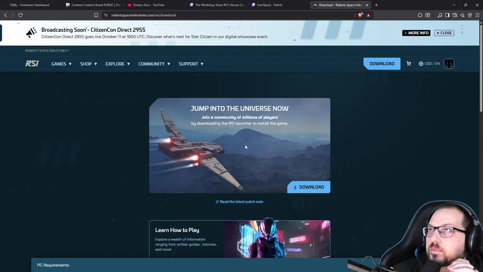Switch to Content Creation Board Trello tab
This screenshot has height=272, width=483.
(x=92, y=5)
